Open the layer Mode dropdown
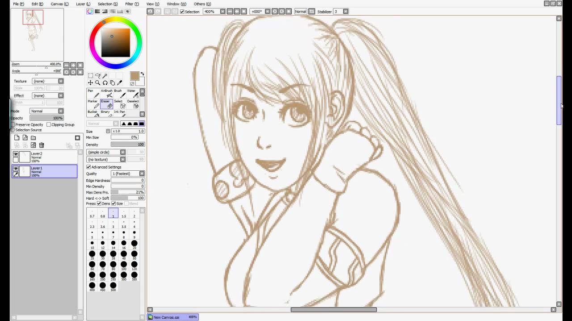Screen dimensions: 572x321 click(47, 111)
